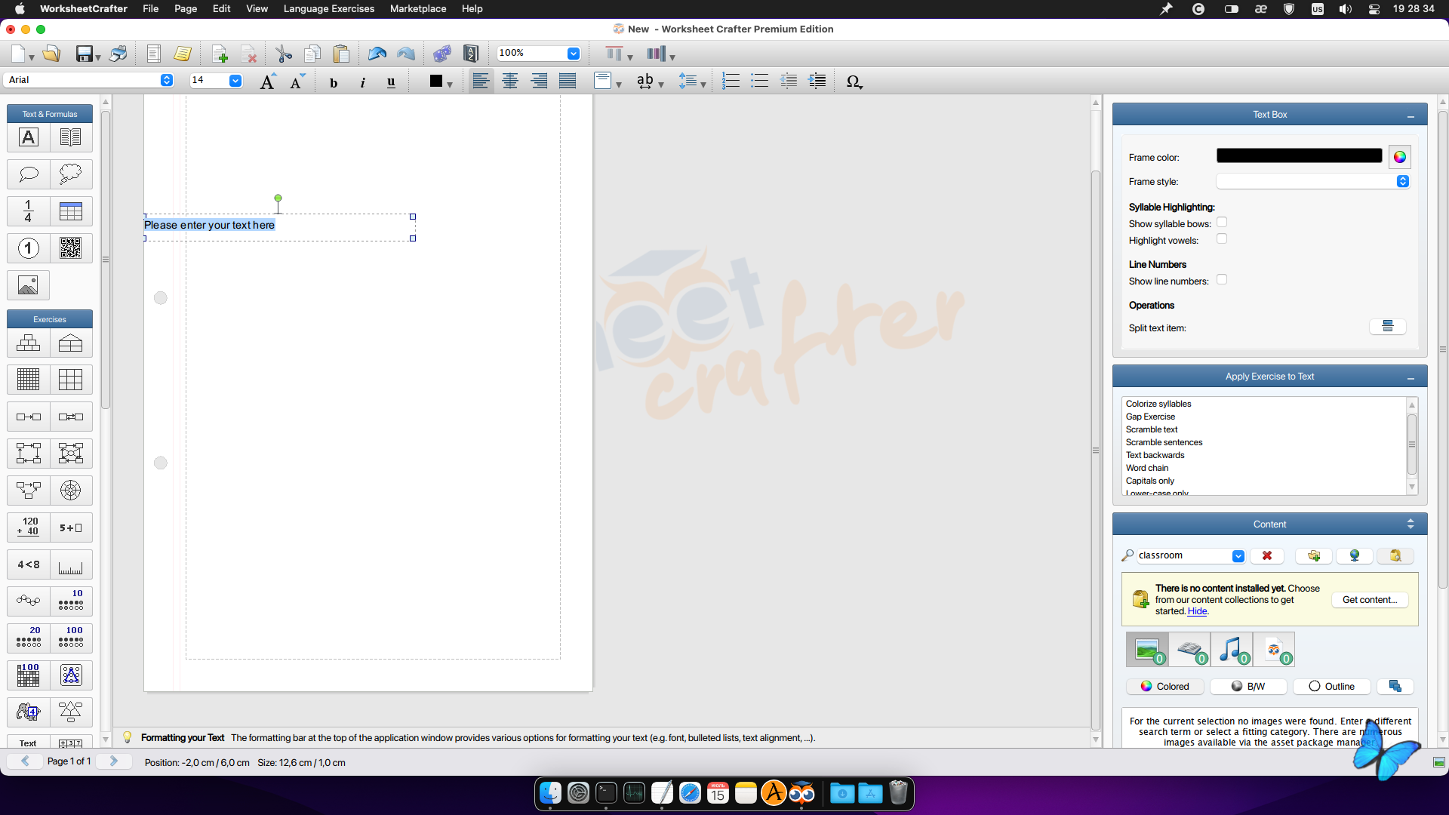Click the black Frame color swatch

pyautogui.click(x=1299, y=156)
